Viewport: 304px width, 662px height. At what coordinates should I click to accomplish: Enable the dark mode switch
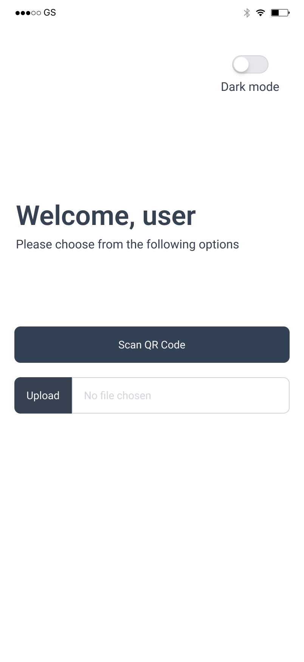250,64
